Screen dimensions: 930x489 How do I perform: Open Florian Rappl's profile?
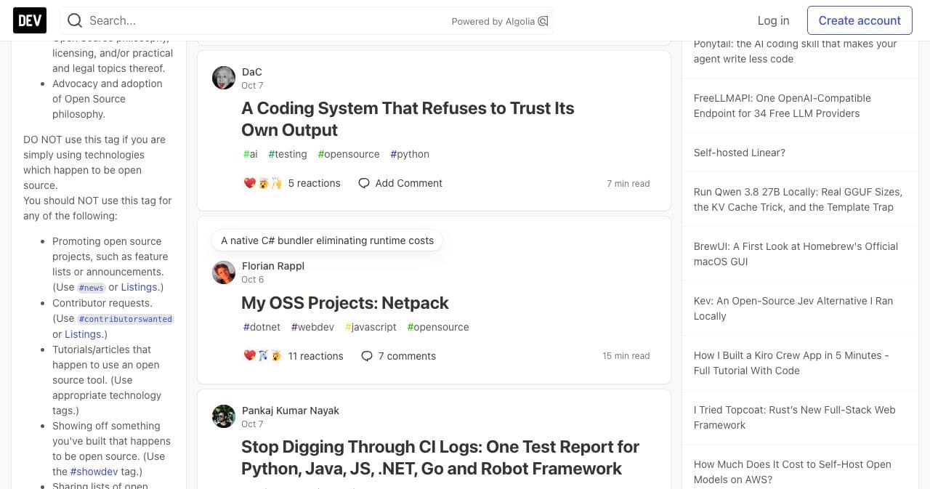[x=273, y=266]
